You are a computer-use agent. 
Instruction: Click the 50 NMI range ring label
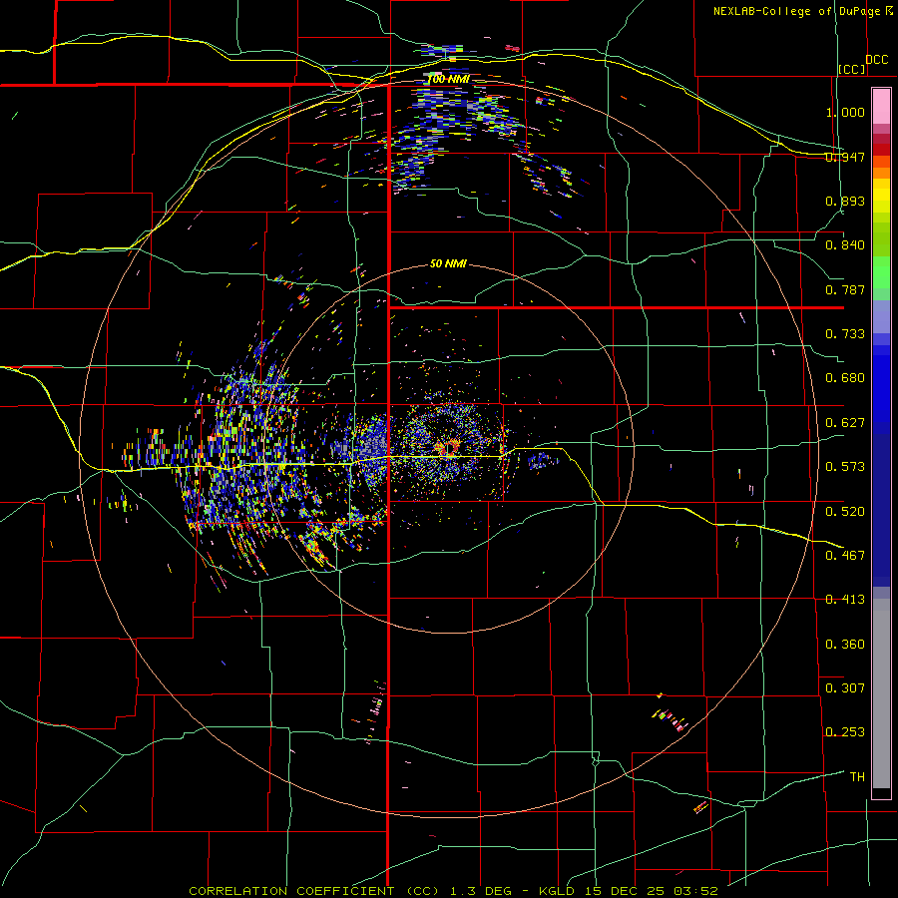[x=448, y=264]
